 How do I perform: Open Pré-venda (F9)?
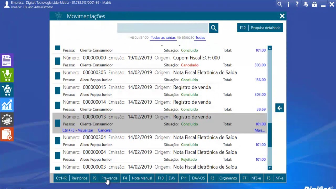(105, 178)
